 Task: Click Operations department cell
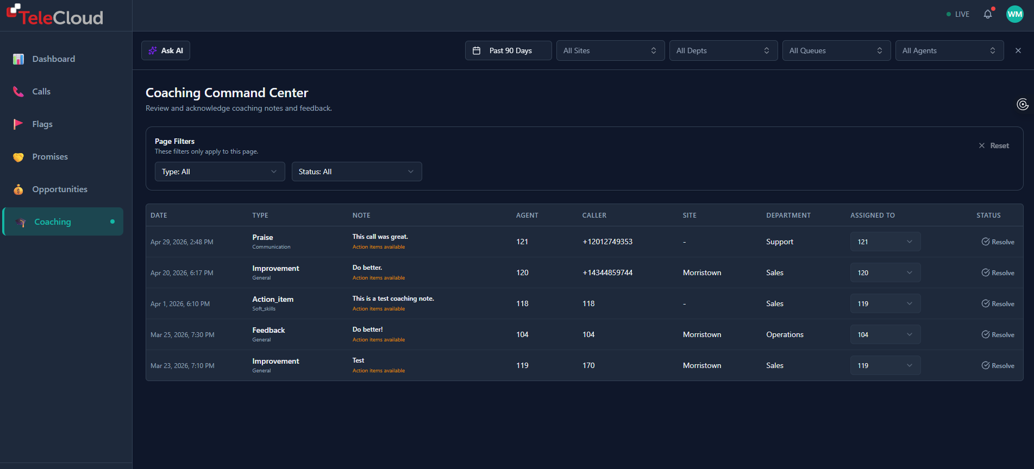pyautogui.click(x=785, y=334)
